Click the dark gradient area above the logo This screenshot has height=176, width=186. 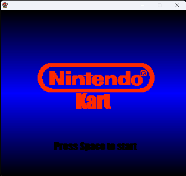pyautogui.click(x=95, y=35)
